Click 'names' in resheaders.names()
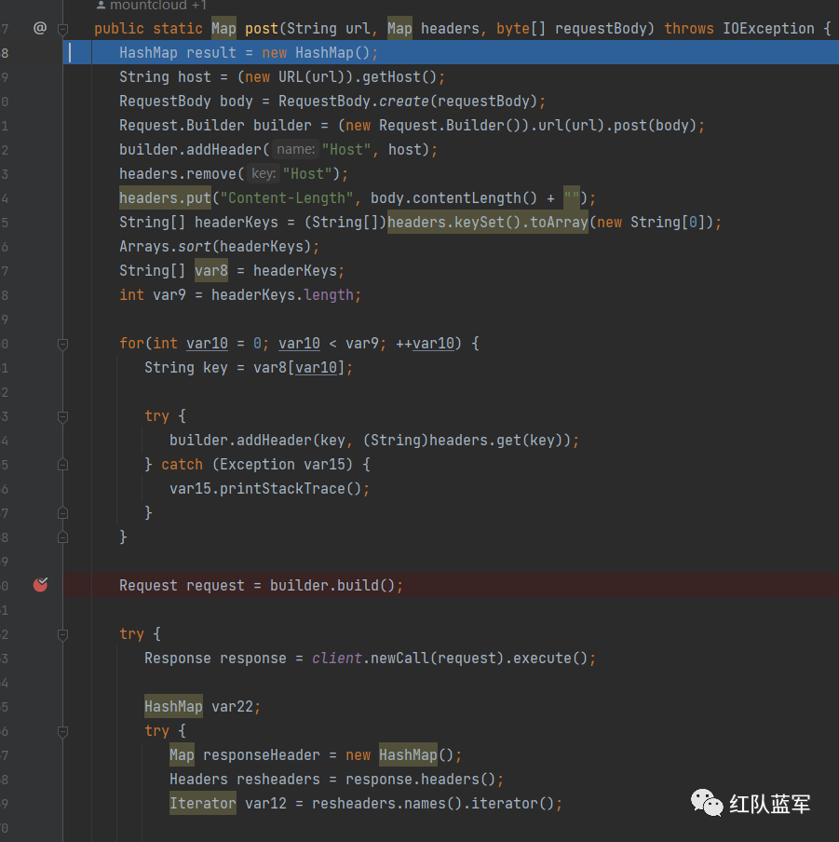The height and width of the screenshot is (842, 839). click(x=425, y=803)
